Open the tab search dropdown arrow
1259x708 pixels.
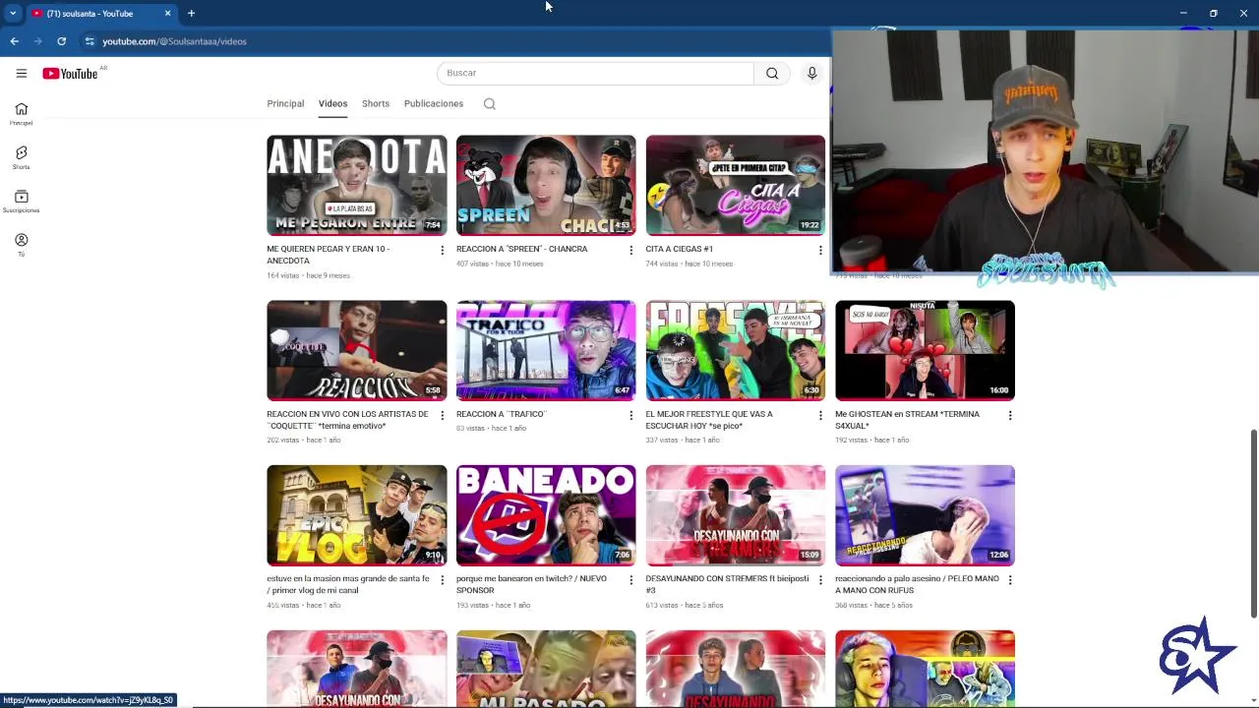pyautogui.click(x=13, y=13)
